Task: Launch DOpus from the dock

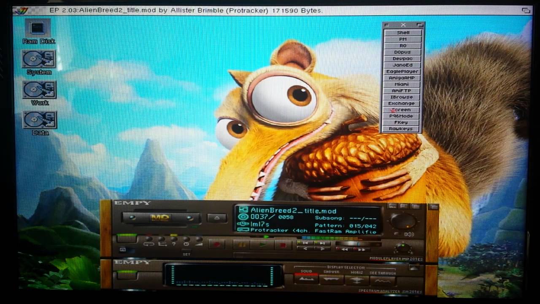Action: tap(403, 52)
